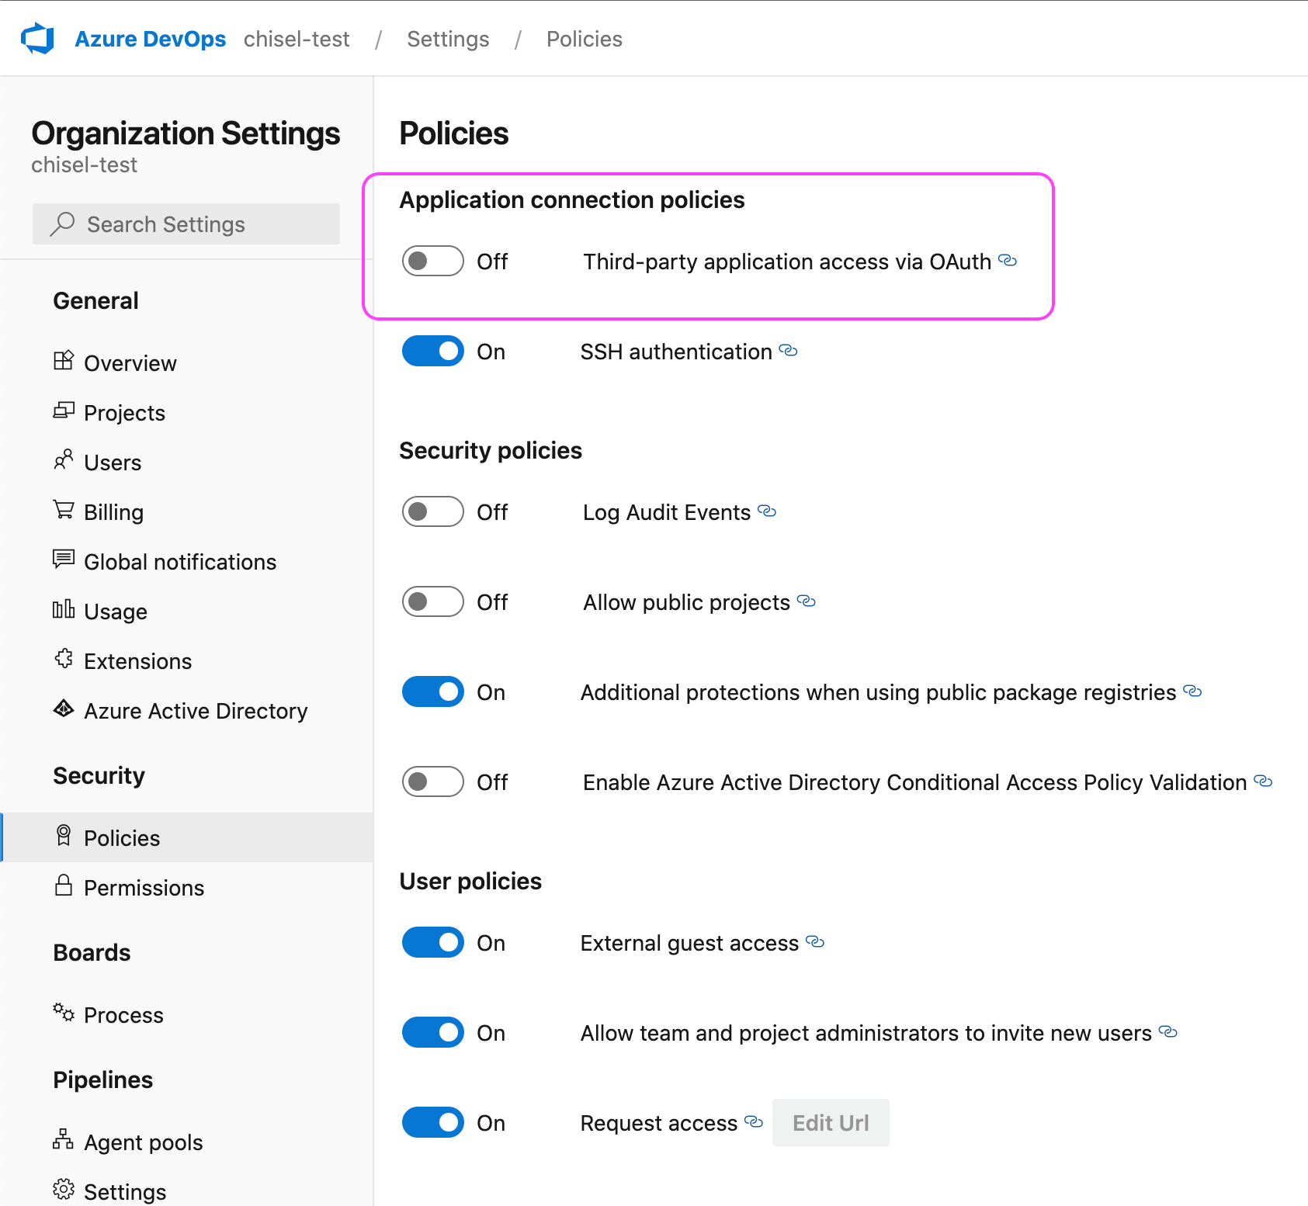Enable Log Audit Events
This screenshot has width=1308, height=1206.
coord(432,511)
